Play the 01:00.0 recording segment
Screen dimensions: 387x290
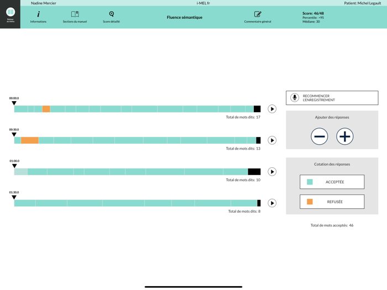coord(272,172)
